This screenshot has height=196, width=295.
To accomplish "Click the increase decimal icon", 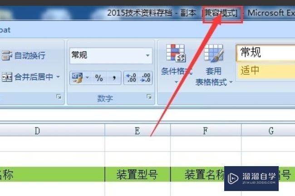I will coord(131,78).
